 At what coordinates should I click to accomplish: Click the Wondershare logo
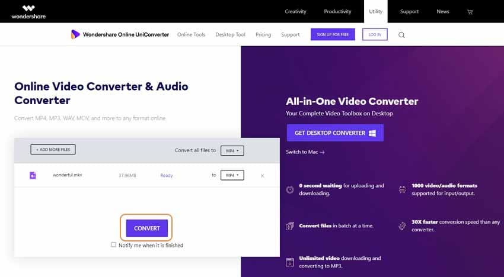coord(28,12)
